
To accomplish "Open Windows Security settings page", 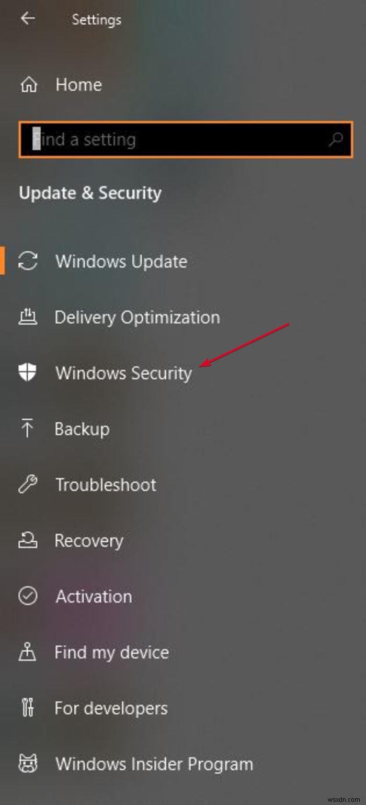I will pos(123,373).
